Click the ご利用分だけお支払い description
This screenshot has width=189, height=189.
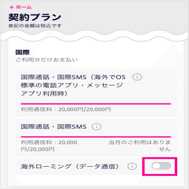pyautogui.click(x=47, y=60)
